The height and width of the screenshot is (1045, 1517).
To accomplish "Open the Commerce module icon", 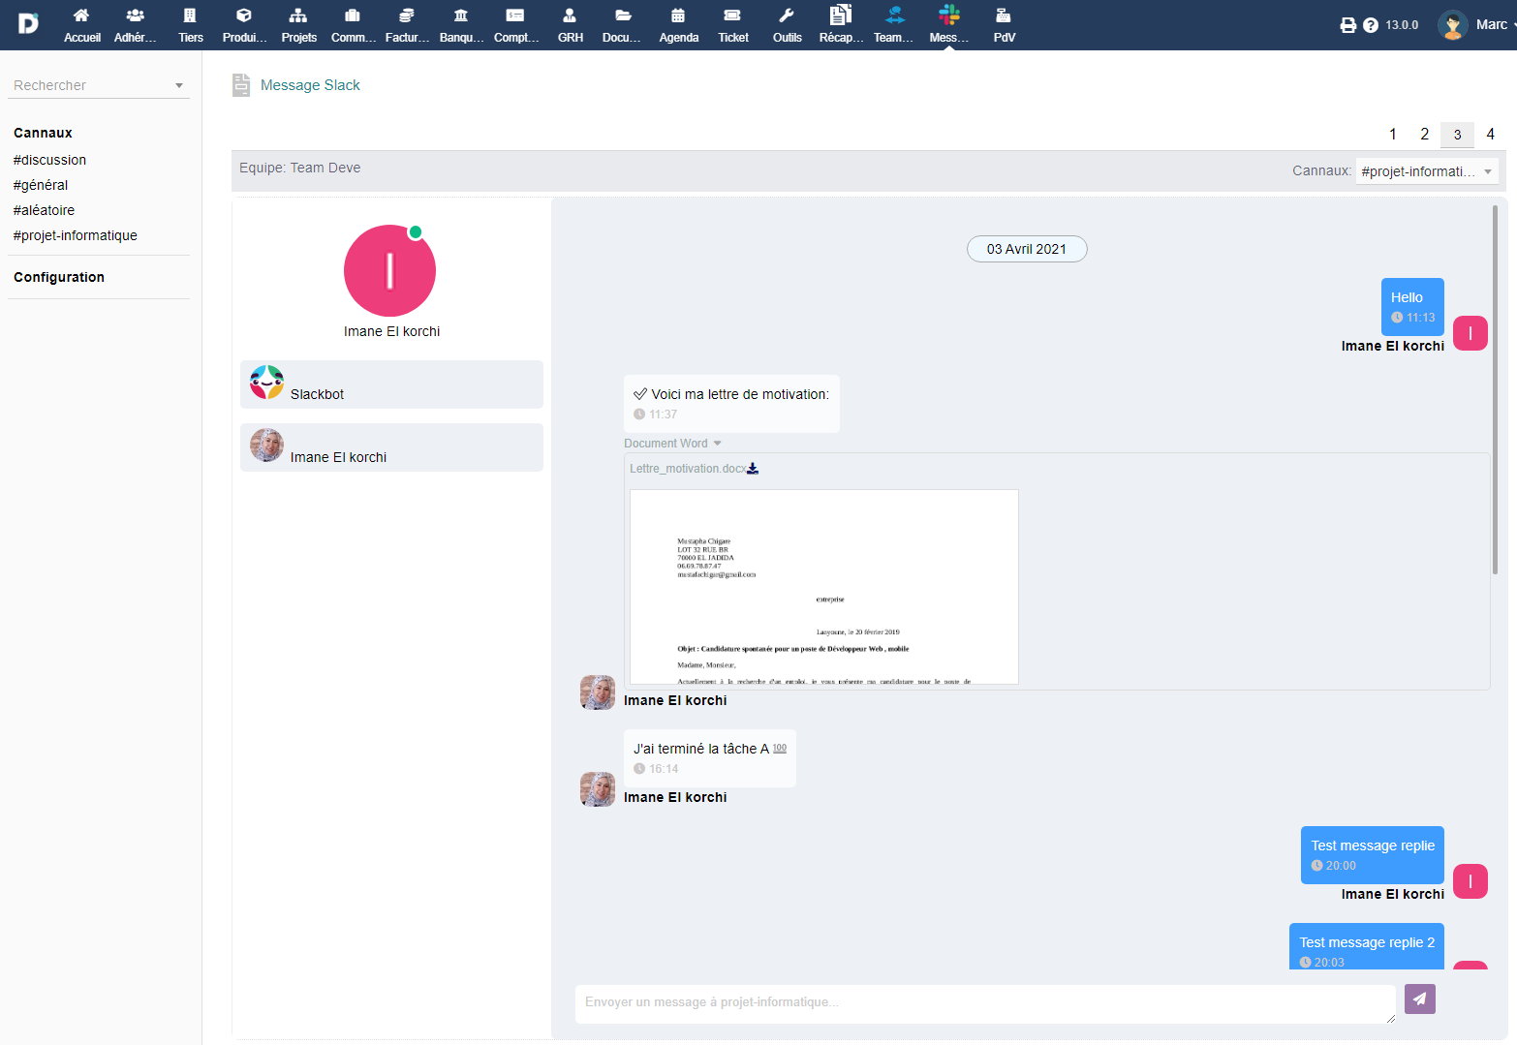I will pos(353,15).
